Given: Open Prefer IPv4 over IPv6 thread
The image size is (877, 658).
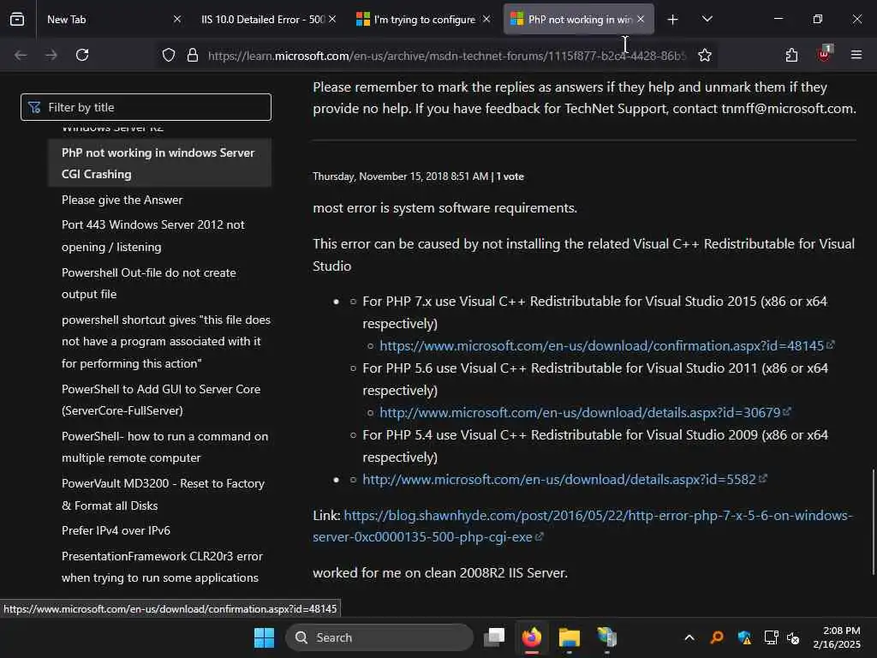Looking at the screenshot, I should [x=116, y=530].
